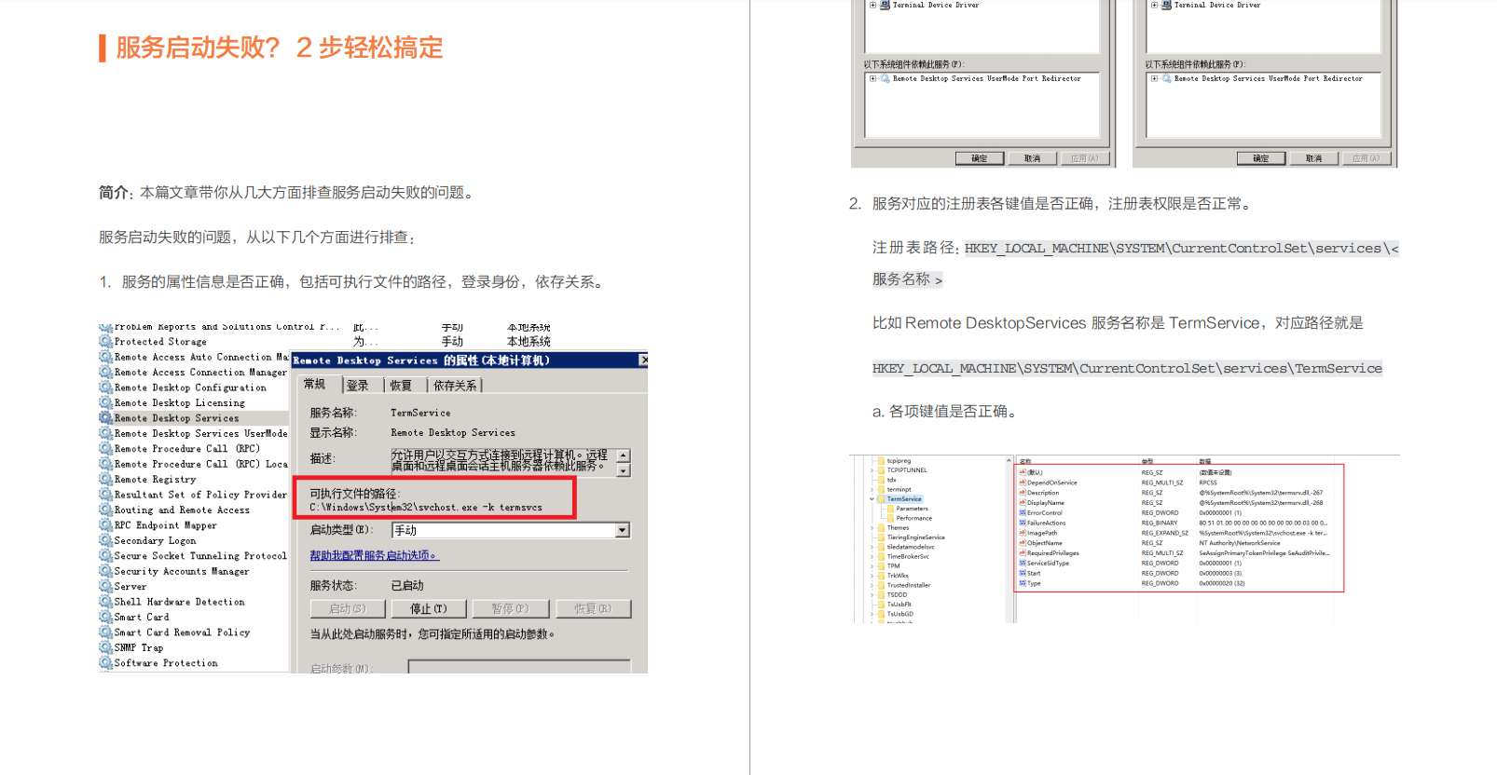
Task: Select the TSDDD registry key
Action: click(897, 594)
